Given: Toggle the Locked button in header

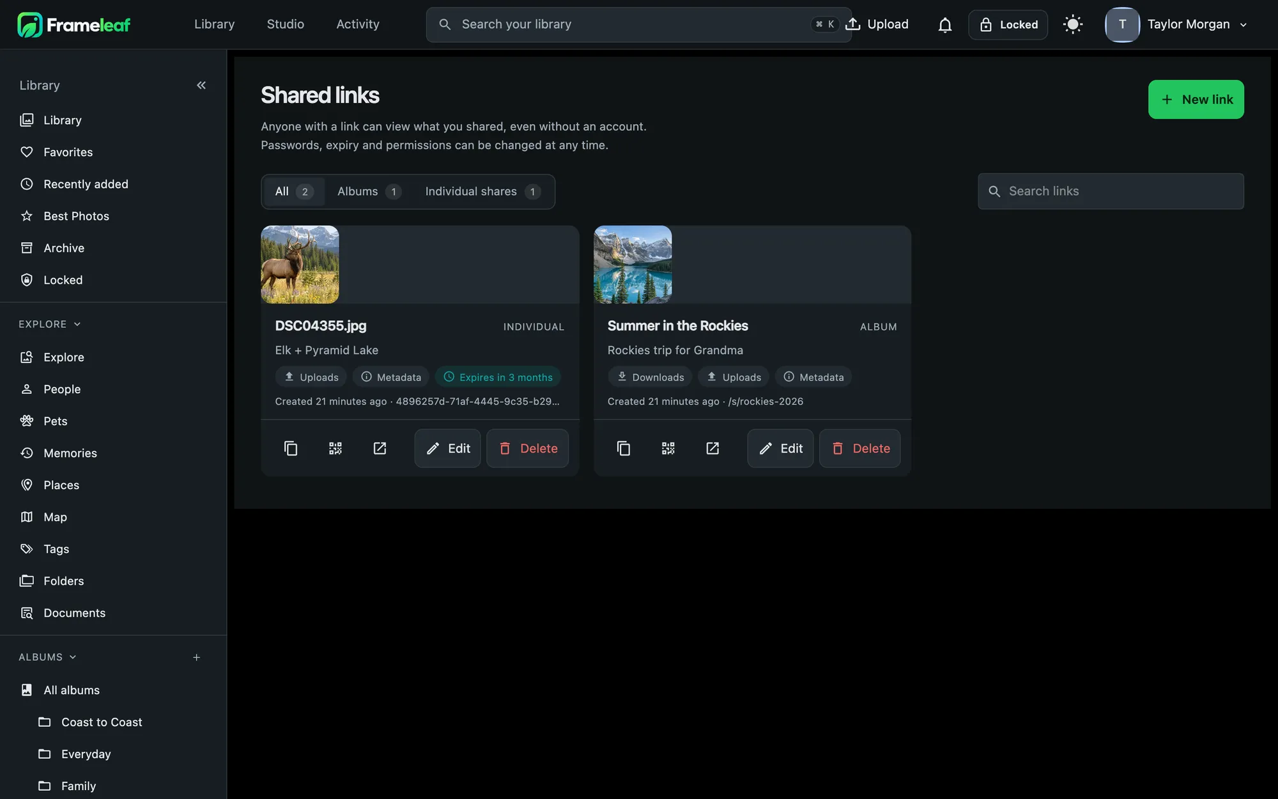Looking at the screenshot, I should point(1008,25).
